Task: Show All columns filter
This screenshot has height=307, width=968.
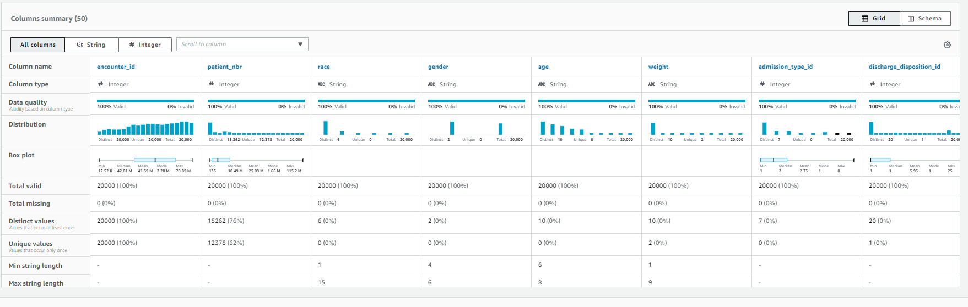Action: [x=38, y=45]
